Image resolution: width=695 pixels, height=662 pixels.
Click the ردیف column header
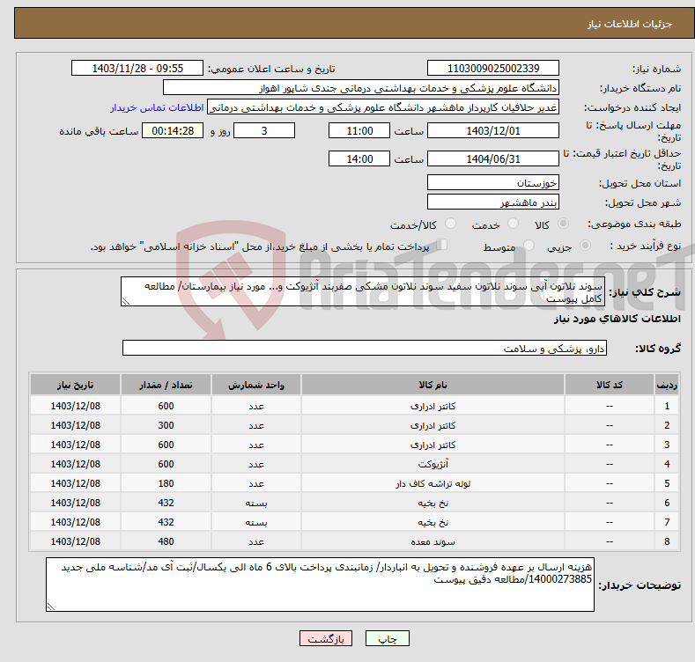pos(667,385)
